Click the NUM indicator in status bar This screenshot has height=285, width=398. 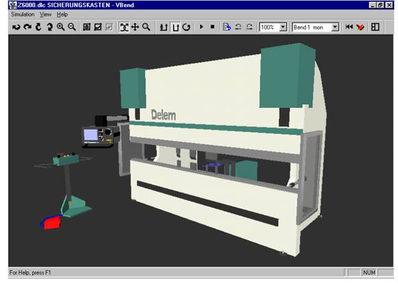tap(369, 273)
